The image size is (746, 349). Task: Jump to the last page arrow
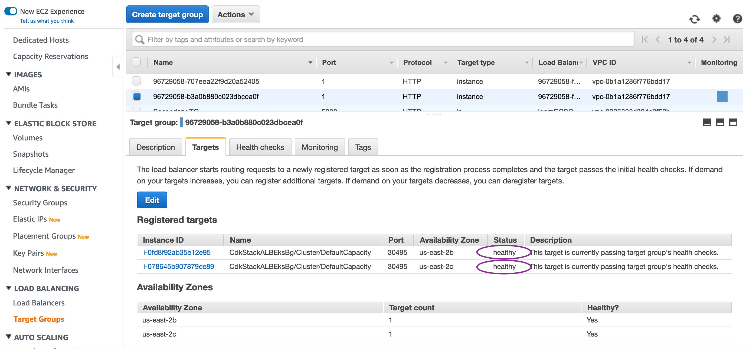pos(727,40)
